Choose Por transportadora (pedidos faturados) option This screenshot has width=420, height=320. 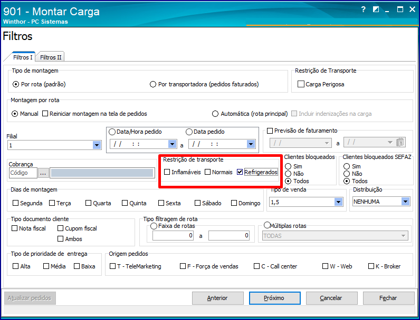tap(152, 84)
